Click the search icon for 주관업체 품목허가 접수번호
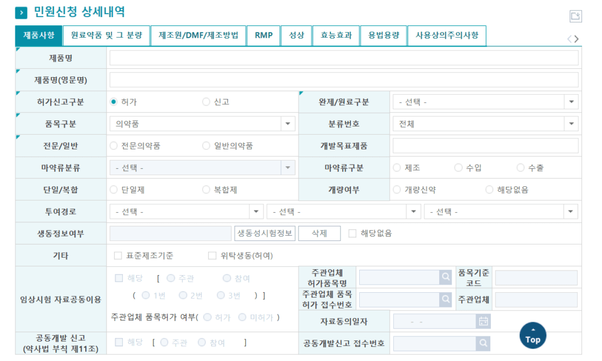 tap(446, 299)
